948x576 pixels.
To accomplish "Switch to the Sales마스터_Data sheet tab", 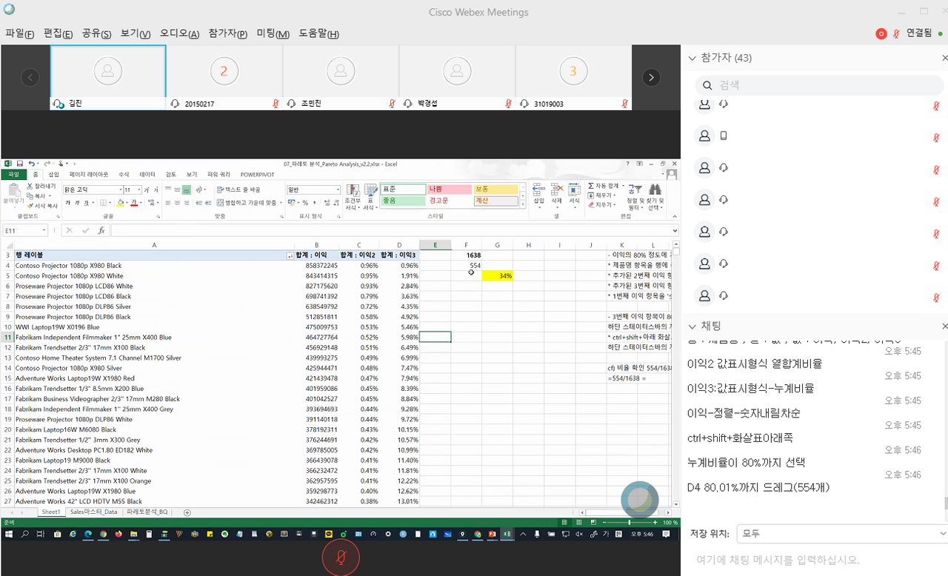I will 93,512.
